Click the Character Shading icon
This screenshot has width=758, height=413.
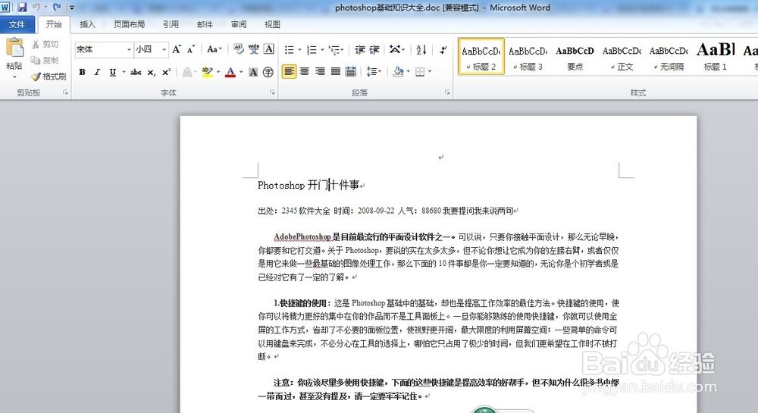[253, 73]
